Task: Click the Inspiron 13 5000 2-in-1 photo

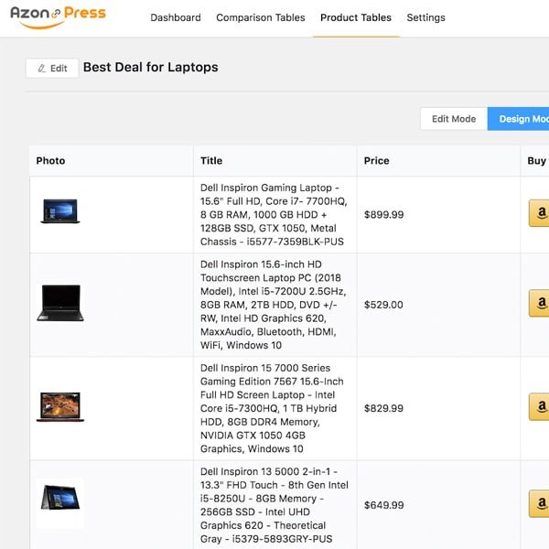Action: coord(60,501)
